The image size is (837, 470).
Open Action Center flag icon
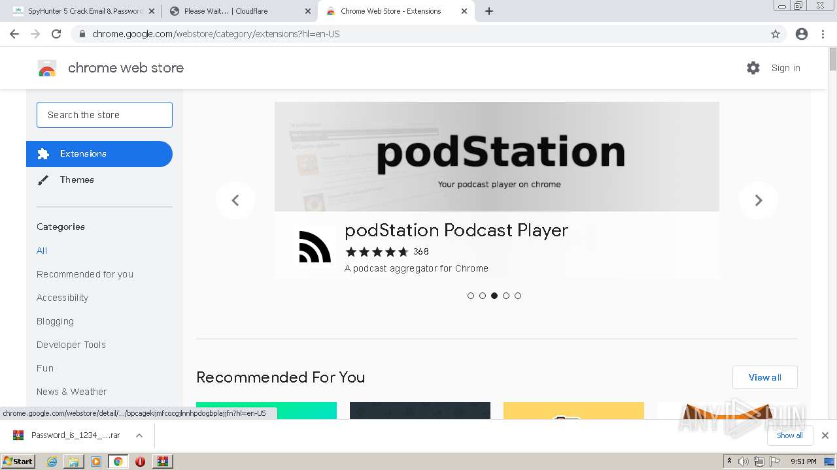(774, 462)
